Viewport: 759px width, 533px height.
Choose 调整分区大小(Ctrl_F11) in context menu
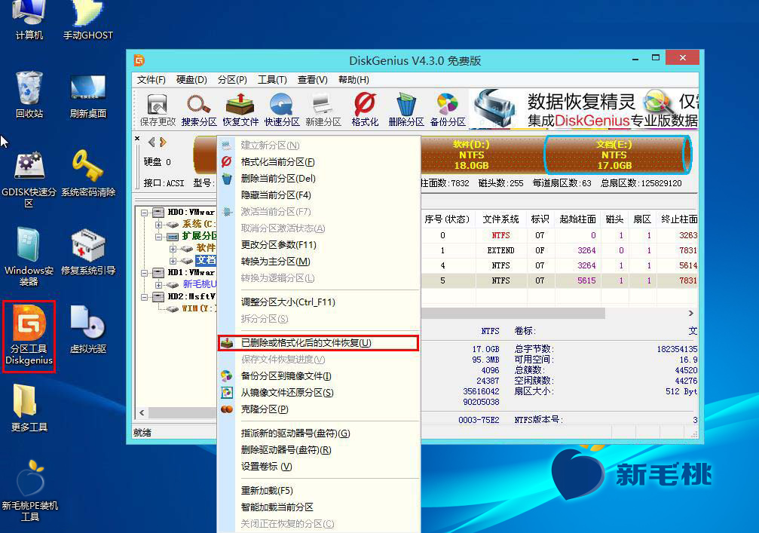point(318,302)
